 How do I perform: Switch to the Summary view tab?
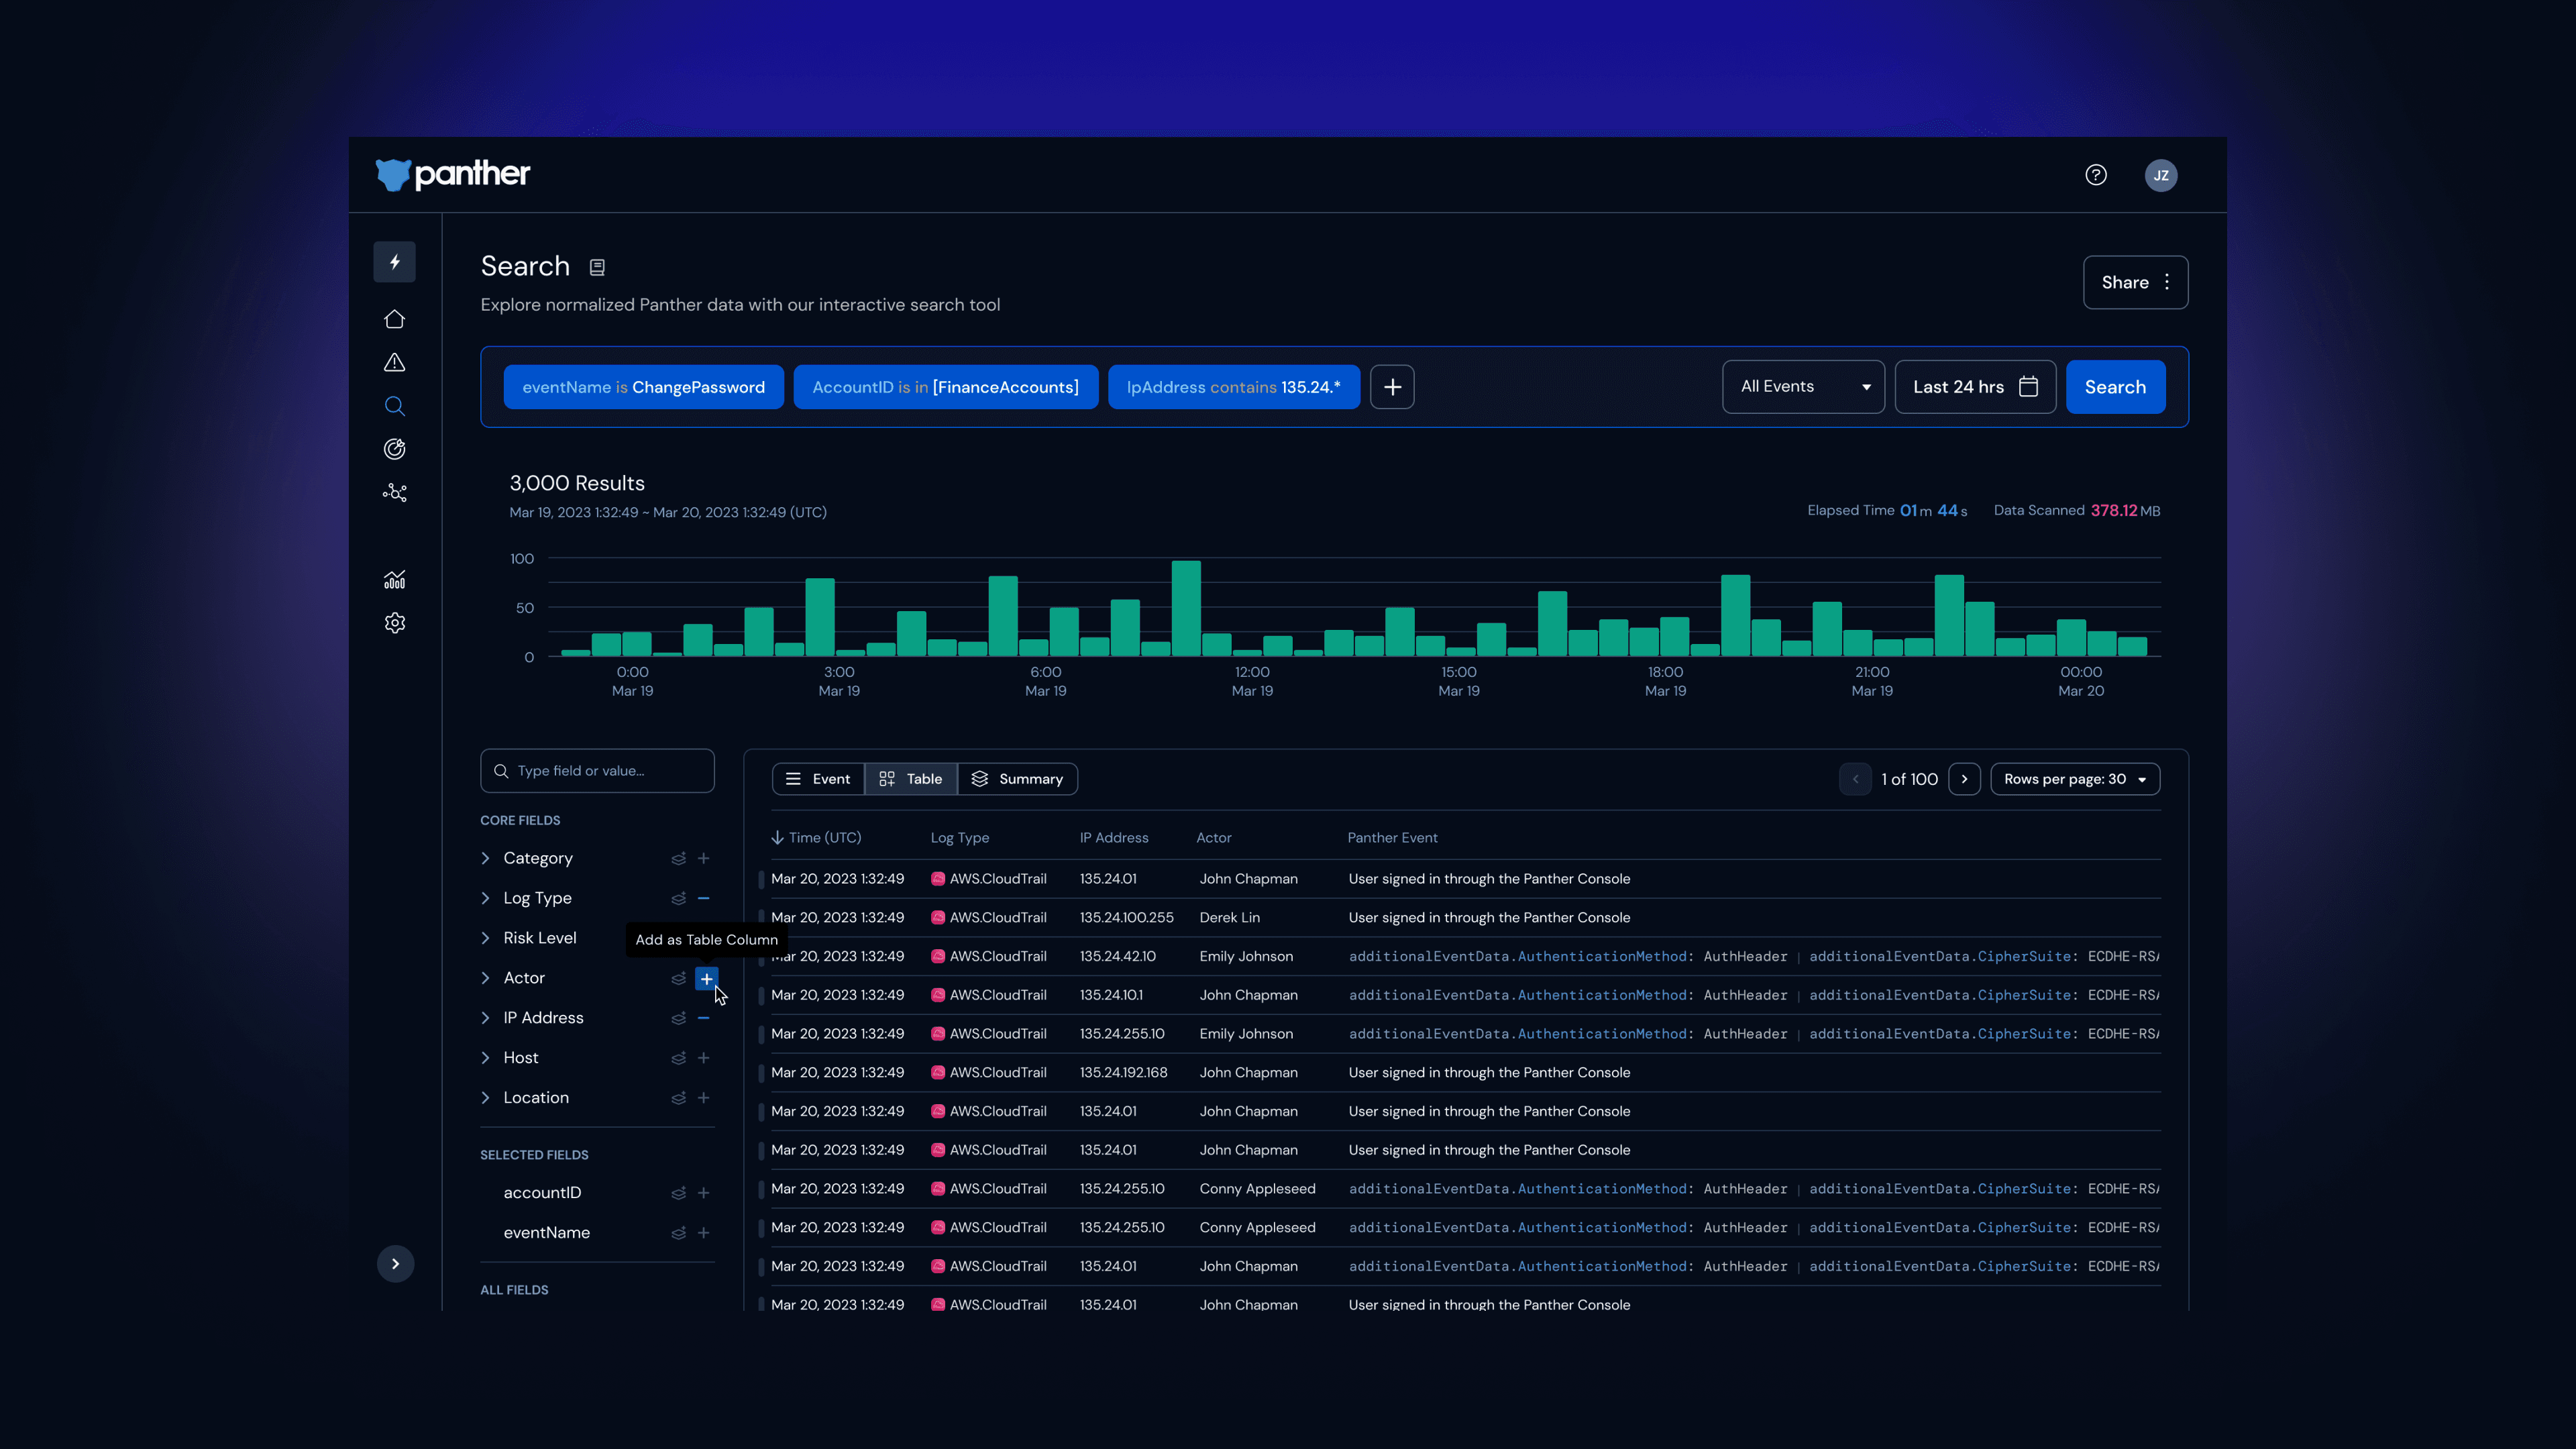point(1017,779)
